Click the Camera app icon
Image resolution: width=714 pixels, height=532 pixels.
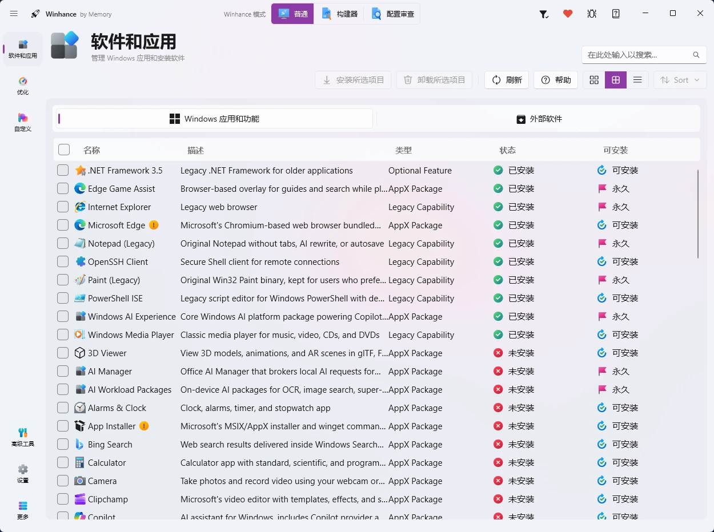point(80,481)
